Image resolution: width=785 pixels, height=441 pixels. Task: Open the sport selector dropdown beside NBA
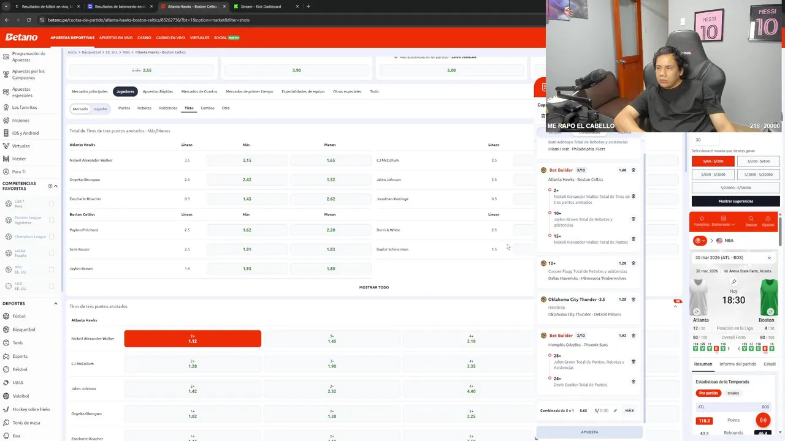[699, 241]
